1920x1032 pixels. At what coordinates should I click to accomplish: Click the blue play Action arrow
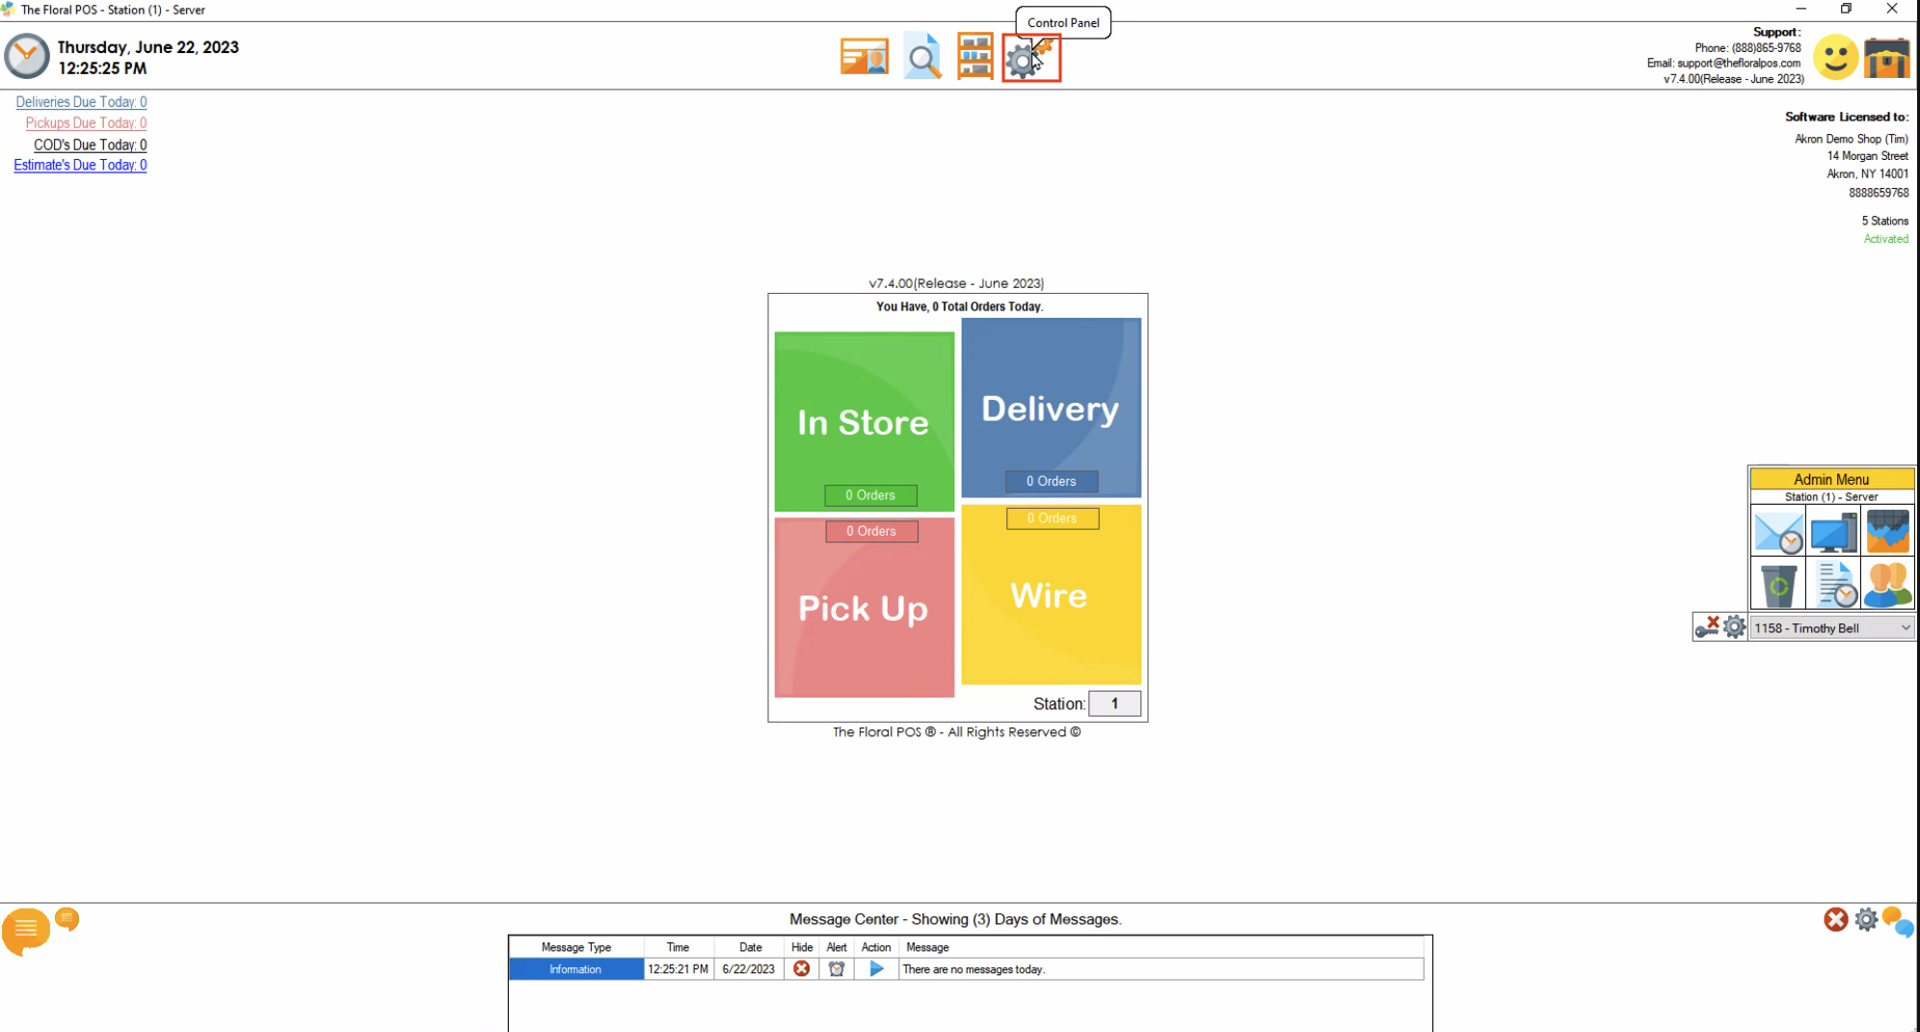pos(876,969)
